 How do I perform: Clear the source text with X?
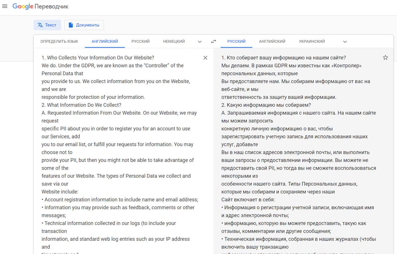pos(205,58)
